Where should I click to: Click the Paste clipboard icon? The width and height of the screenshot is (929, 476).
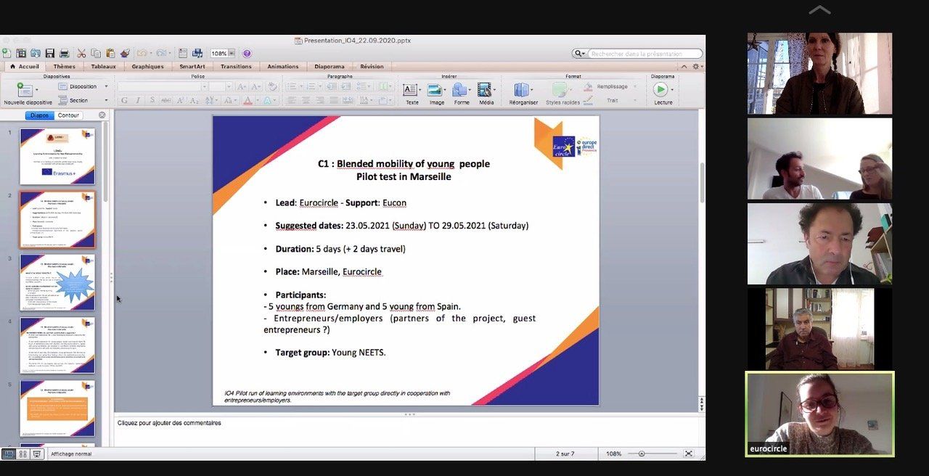[x=110, y=53]
